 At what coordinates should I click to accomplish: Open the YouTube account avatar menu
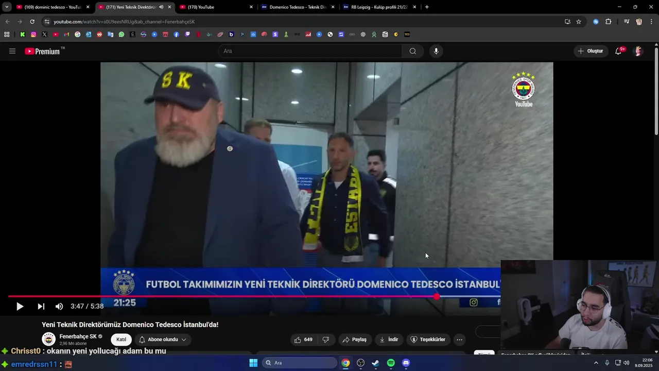[x=638, y=51]
